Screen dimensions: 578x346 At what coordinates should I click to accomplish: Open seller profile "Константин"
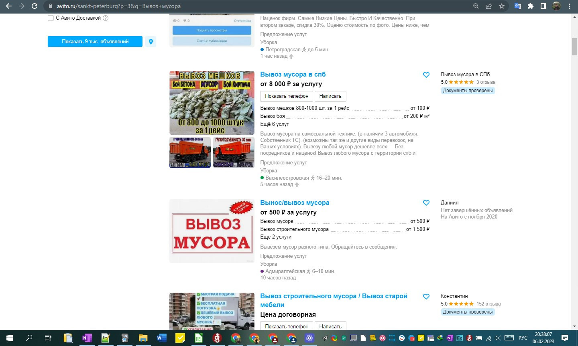(x=454, y=296)
